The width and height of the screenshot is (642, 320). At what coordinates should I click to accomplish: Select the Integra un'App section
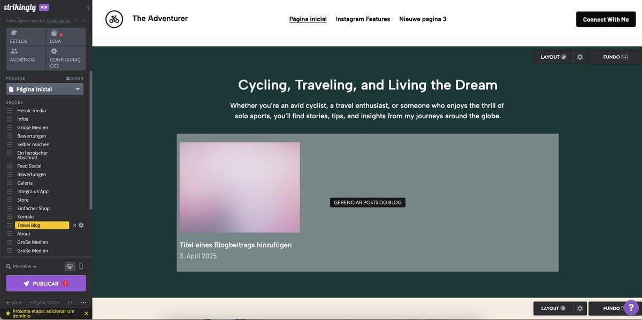click(x=33, y=192)
